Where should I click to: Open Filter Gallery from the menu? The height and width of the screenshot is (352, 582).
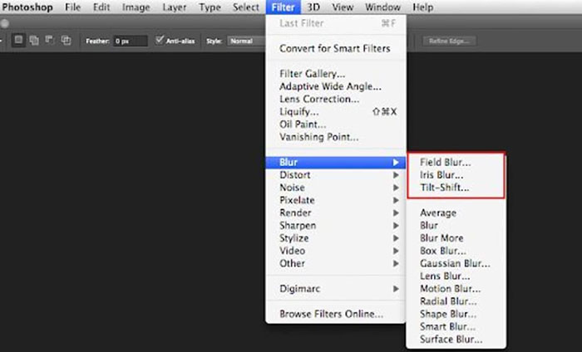[336, 74]
